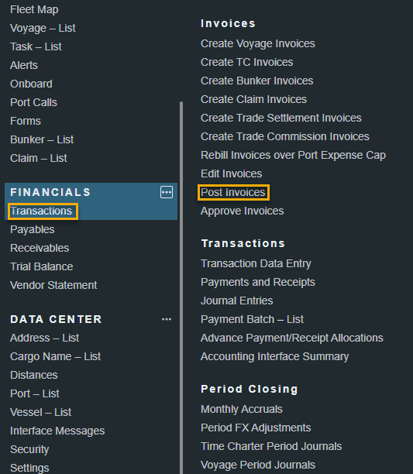Open Voyage – List
The width and height of the screenshot is (413, 474).
coord(43,28)
